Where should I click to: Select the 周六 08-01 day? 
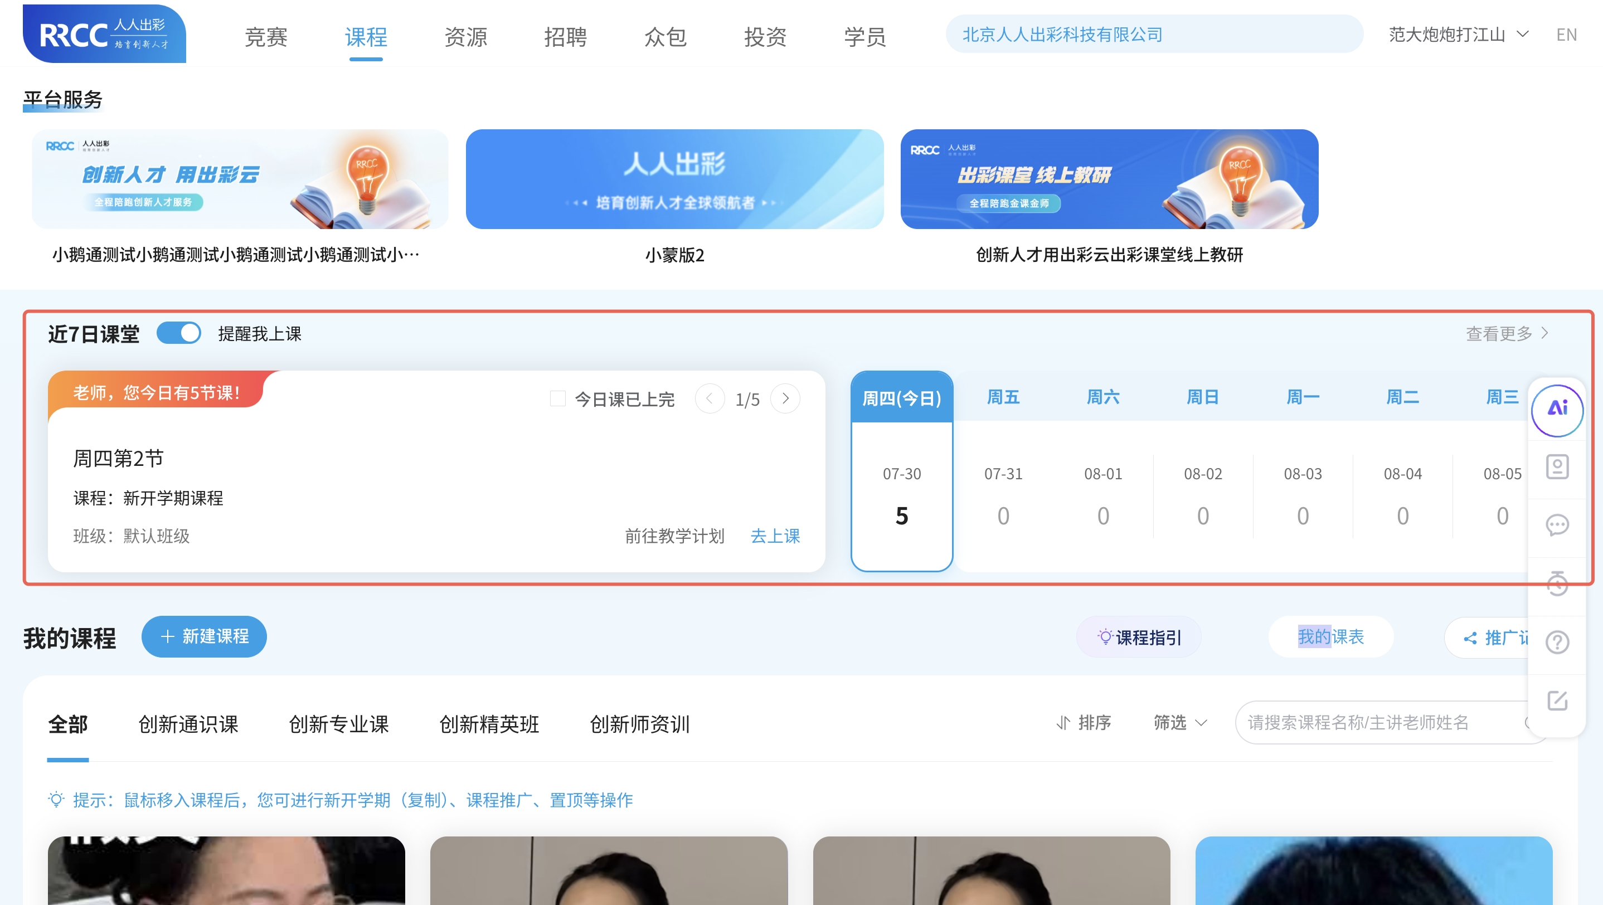click(x=1102, y=471)
